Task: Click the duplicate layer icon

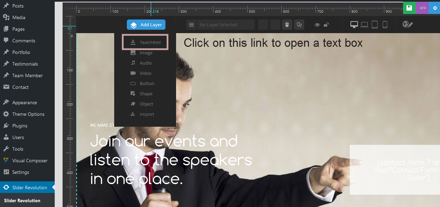Action: click(299, 25)
